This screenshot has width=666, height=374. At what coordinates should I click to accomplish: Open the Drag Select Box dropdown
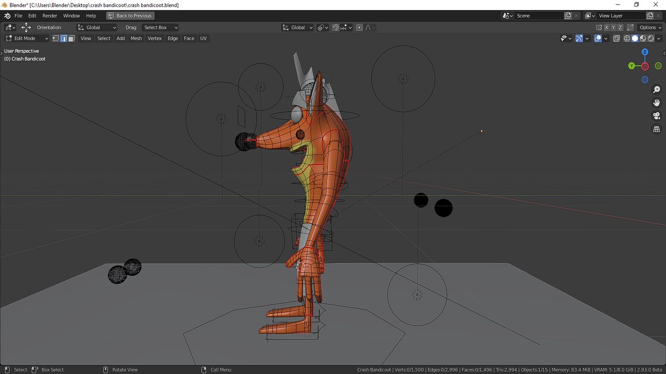(160, 27)
